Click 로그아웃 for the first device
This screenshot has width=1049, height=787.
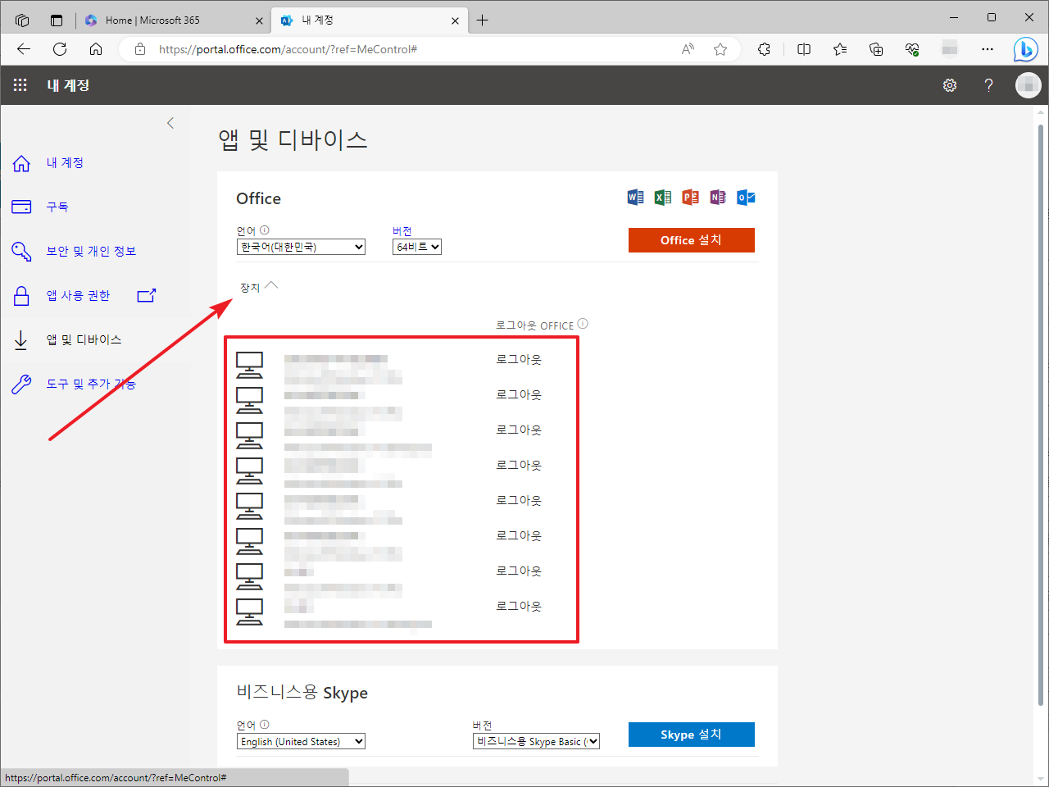(x=519, y=359)
